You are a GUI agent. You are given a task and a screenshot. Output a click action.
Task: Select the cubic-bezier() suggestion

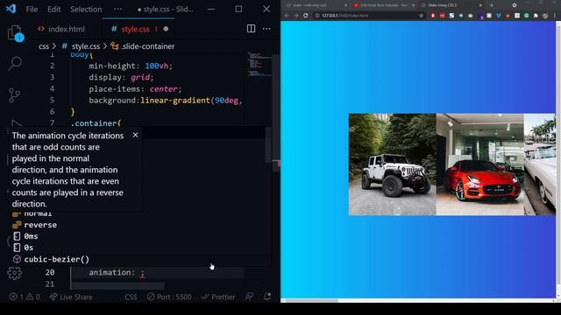tap(56, 259)
